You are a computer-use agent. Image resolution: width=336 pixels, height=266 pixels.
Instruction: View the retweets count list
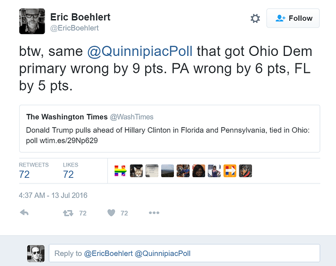(x=24, y=174)
